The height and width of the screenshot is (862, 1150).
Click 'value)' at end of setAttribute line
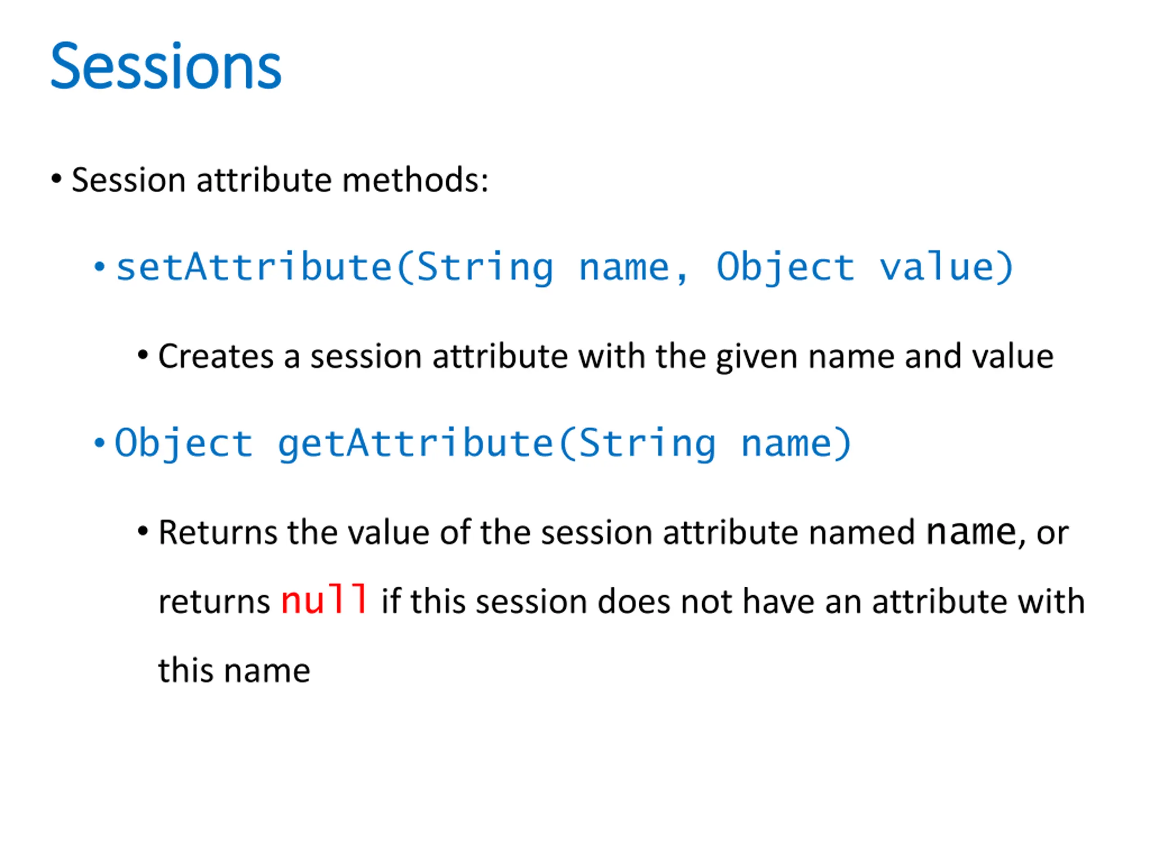tap(946, 267)
